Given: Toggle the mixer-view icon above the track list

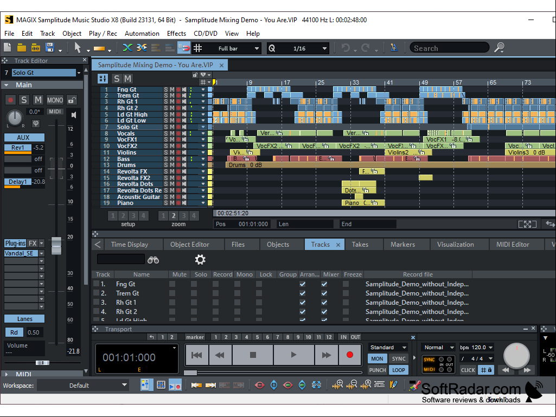Looking at the screenshot, I should pos(103,79).
